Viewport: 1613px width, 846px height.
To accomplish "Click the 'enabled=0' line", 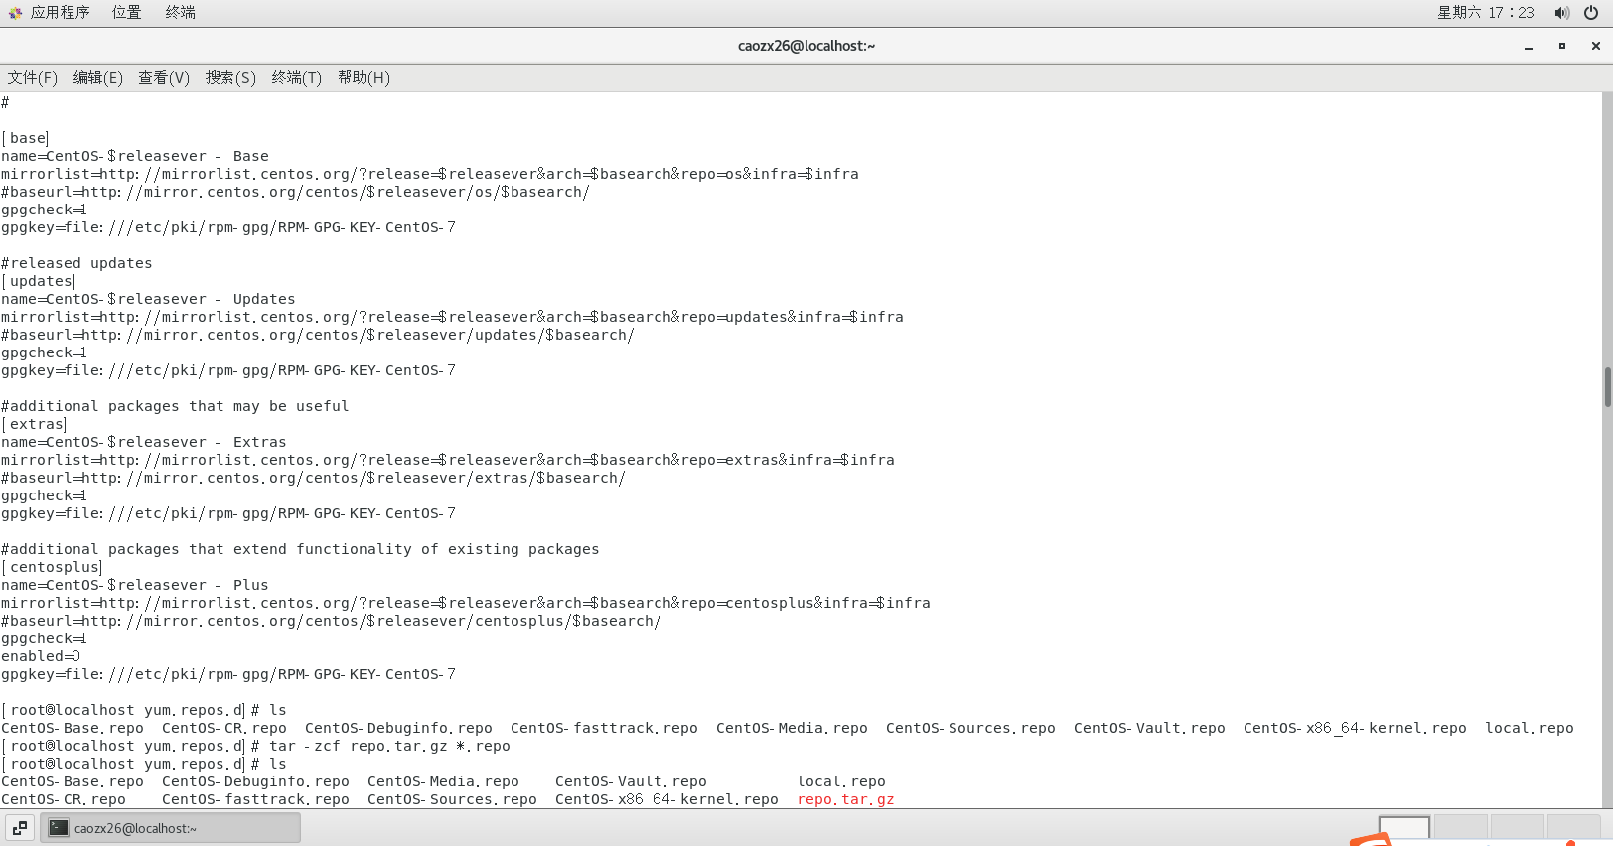I will point(41,656).
